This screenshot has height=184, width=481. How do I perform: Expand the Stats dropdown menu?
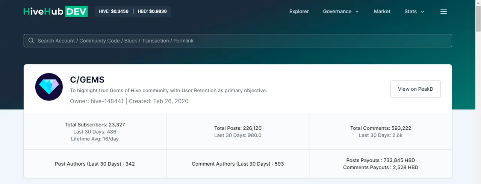tap(414, 11)
